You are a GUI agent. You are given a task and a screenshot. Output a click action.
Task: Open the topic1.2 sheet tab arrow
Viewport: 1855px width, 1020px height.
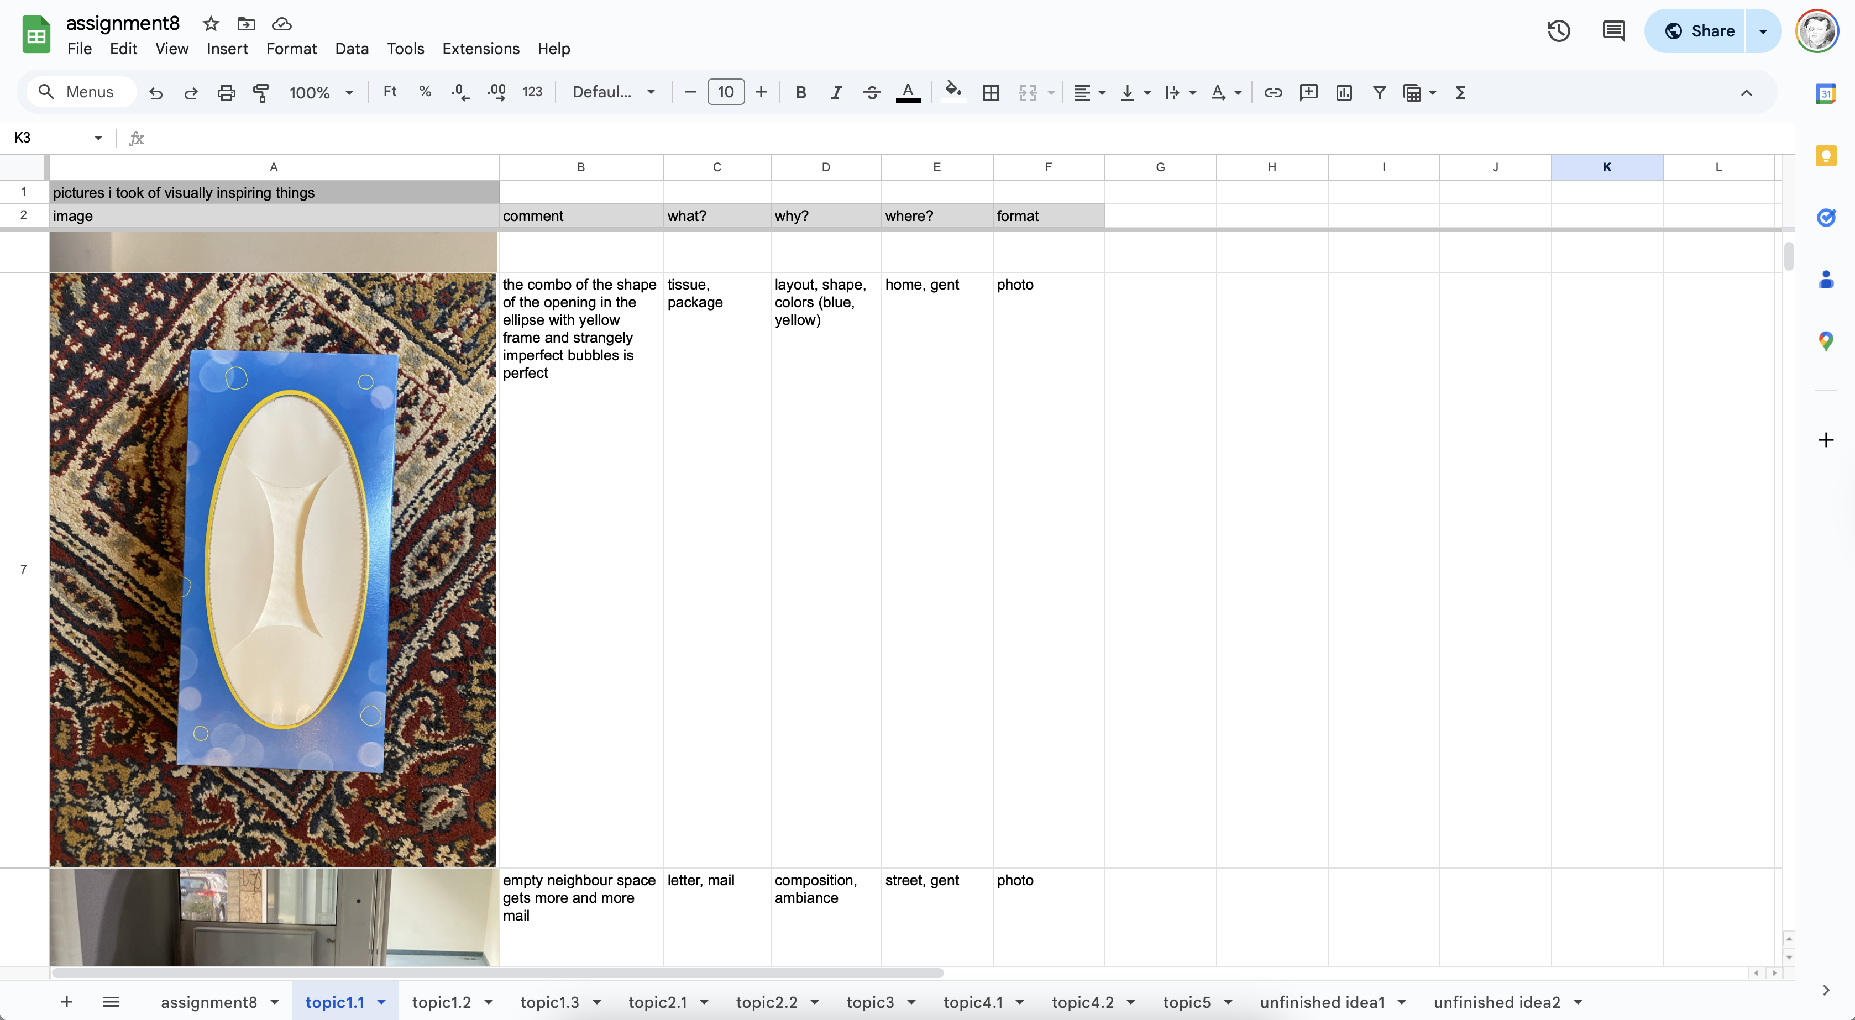click(x=488, y=1002)
